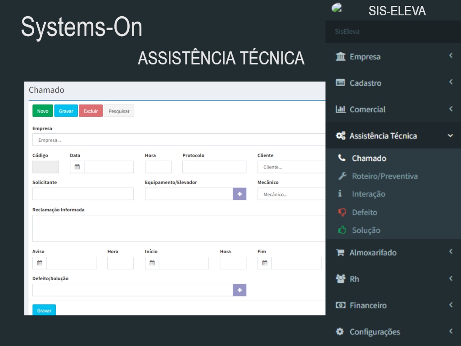Image resolution: width=461 pixels, height=346 pixels.
Task: Collapse the Assistência Técnica menu chevron
Action: pos(450,135)
